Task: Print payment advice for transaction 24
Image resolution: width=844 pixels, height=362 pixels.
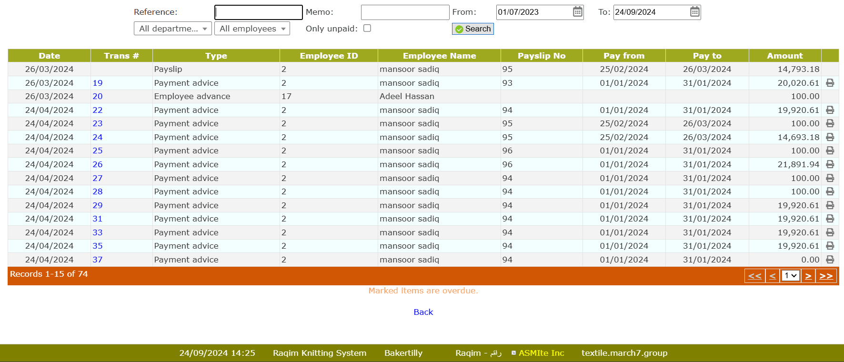Action: (x=830, y=137)
